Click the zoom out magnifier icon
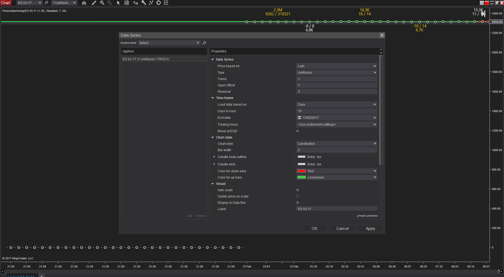 click(110, 3)
